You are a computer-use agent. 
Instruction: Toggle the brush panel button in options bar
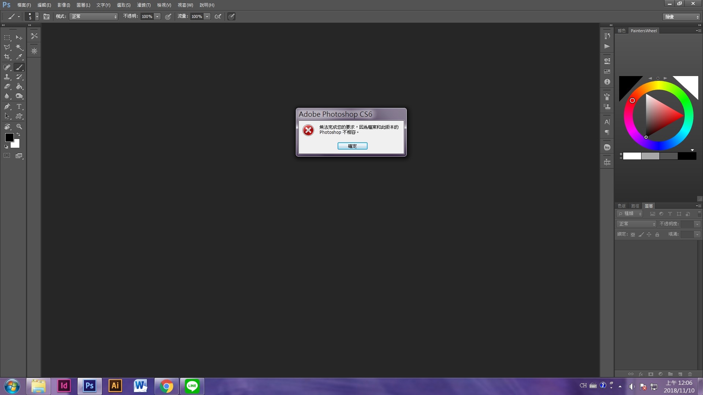click(47, 16)
